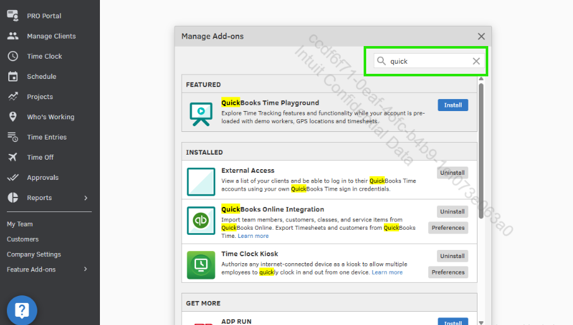The width and height of the screenshot is (573, 325).
Task: Uninstall QuickBooks Online Integration
Action: coord(452,211)
